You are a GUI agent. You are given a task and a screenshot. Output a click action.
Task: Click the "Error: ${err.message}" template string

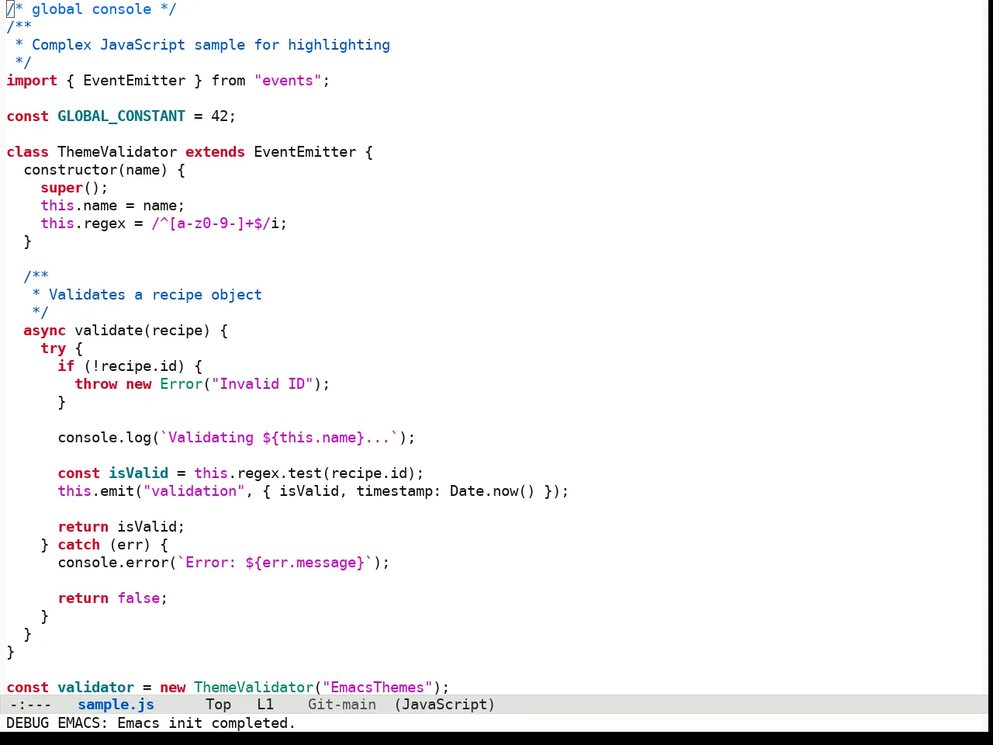pyautogui.click(x=275, y=563)
